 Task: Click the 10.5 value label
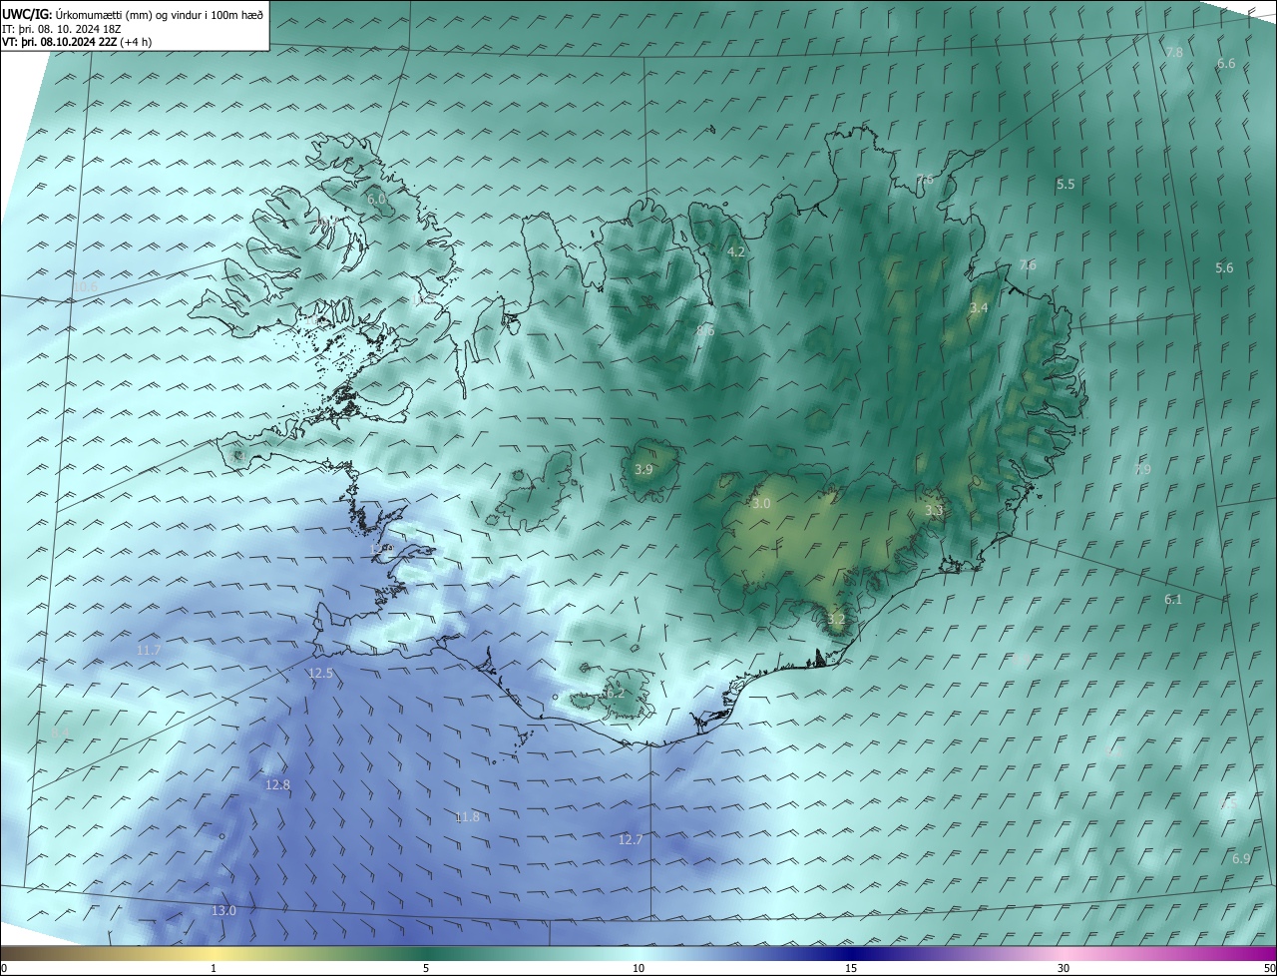coord(85,287)
